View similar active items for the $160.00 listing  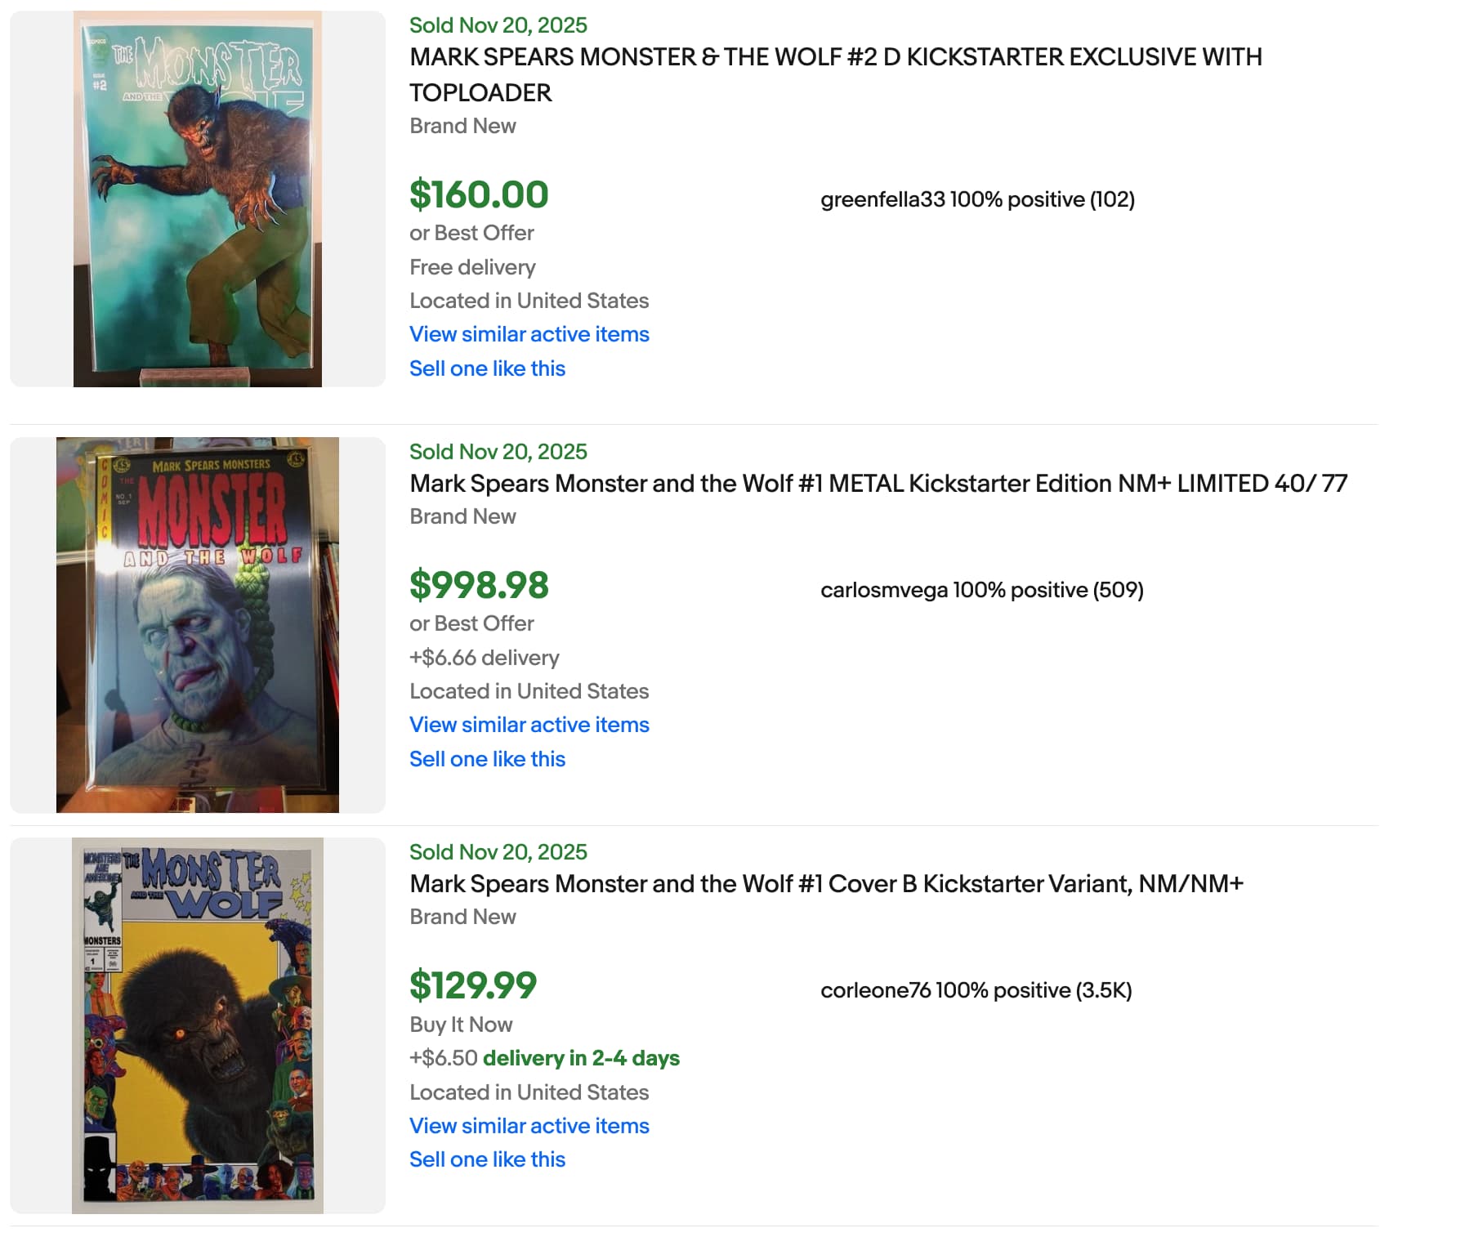click(529, 334)
